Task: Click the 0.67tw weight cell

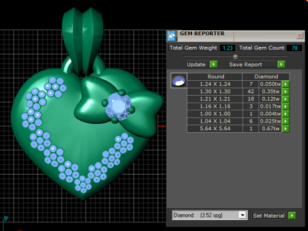Action: 270,128
